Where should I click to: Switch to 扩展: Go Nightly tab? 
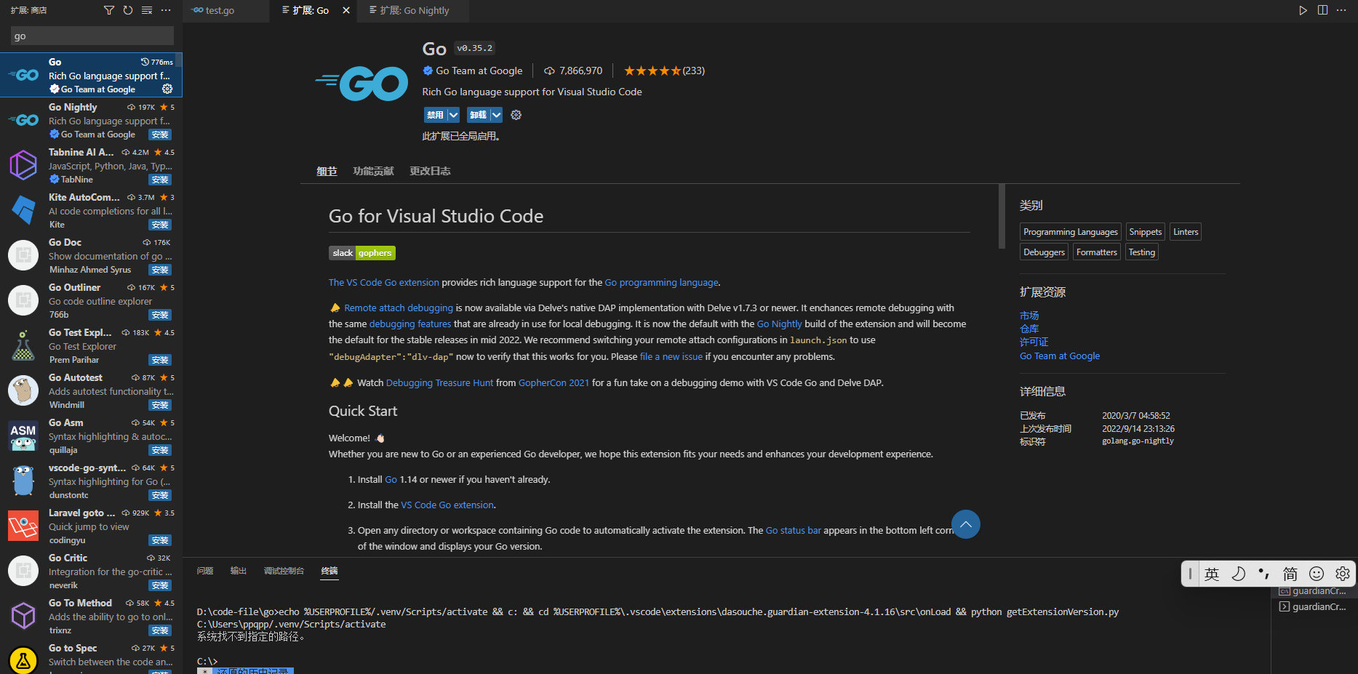413,10
